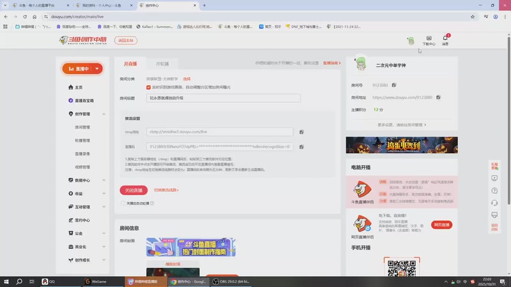This screenshot has height=287, width=511.
Task: Open Windows taskbar search
Action: pyautogui.click(x=19, y=281)
